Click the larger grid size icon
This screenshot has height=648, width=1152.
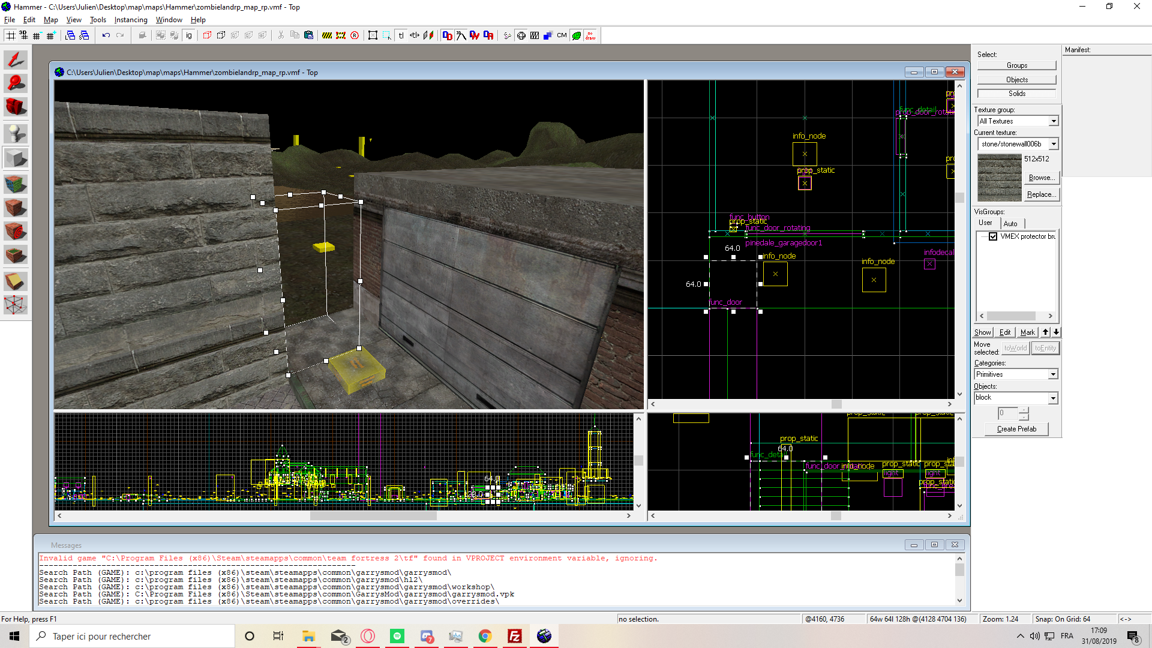50,35
